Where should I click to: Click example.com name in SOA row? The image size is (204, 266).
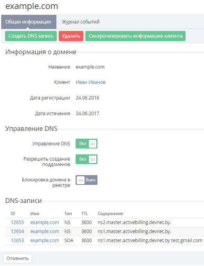click(x=45, y=241)
